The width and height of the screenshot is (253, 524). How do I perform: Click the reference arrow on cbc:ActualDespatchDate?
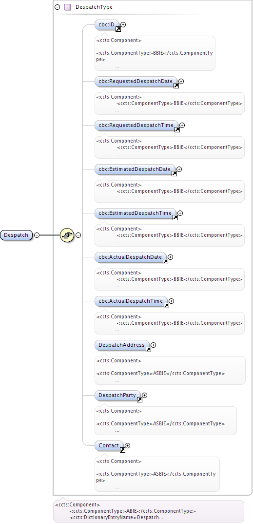coord(165,262)
